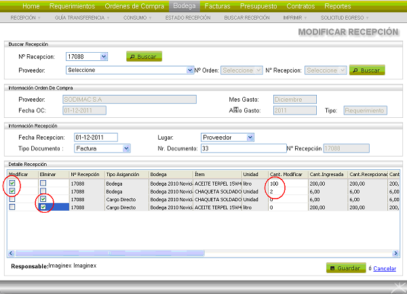Click Cant. Modificar 0 for ACEITE Cargo Directo

pos(288,207)
